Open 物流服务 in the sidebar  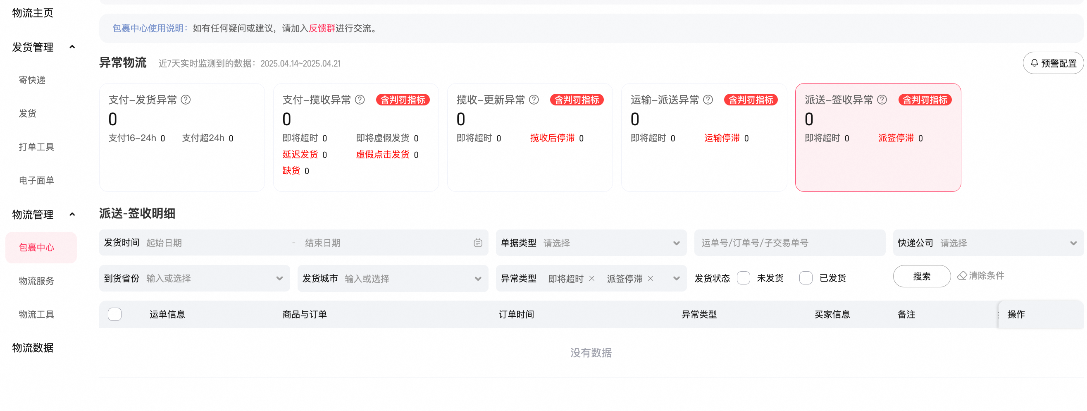coord(37,281)
